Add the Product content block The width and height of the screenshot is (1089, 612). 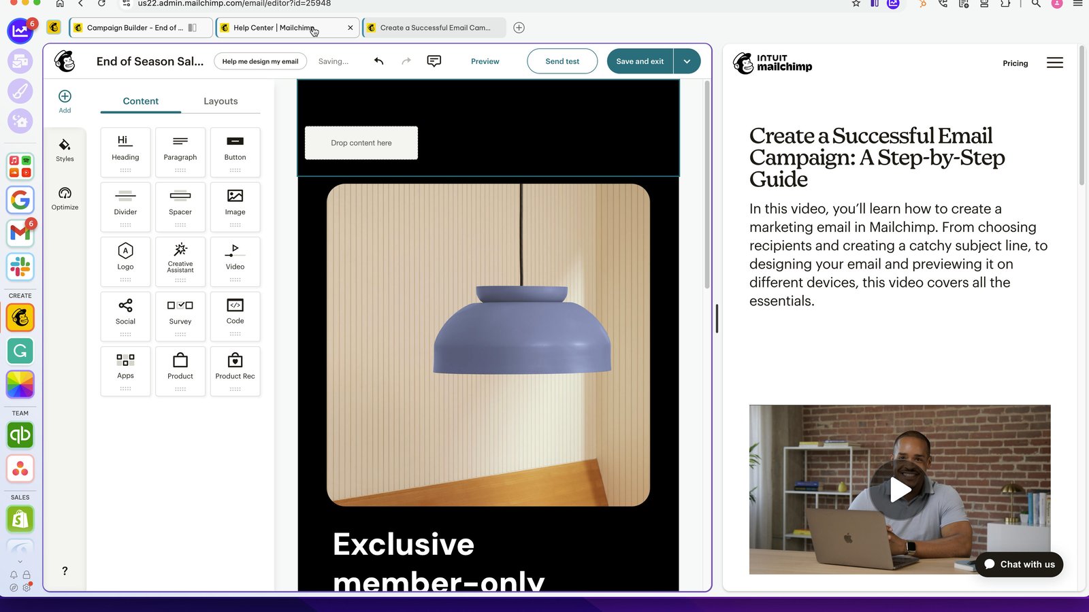(180, 371)
